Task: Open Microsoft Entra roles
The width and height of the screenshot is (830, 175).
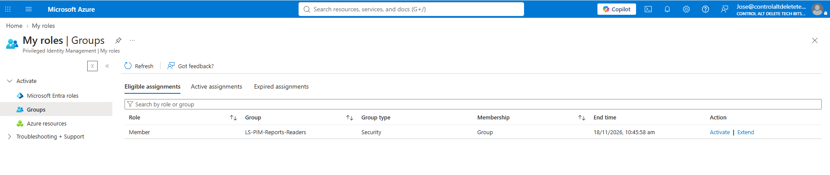Action: coord(52,96)
